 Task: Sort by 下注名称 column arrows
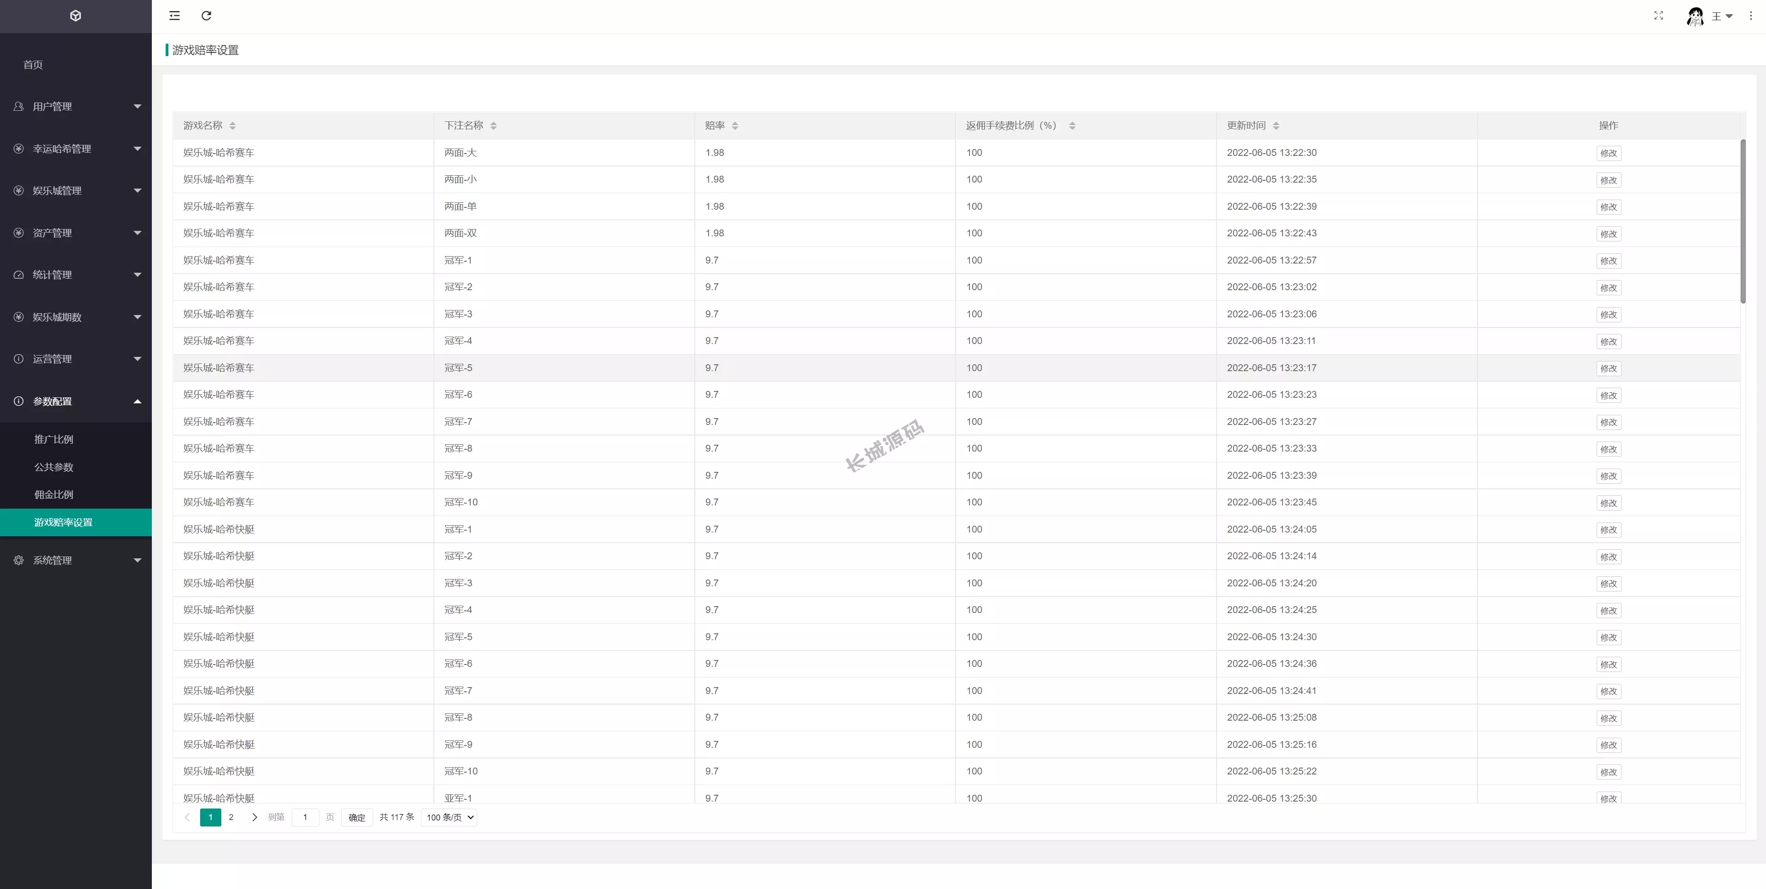[x=494, y=126]
